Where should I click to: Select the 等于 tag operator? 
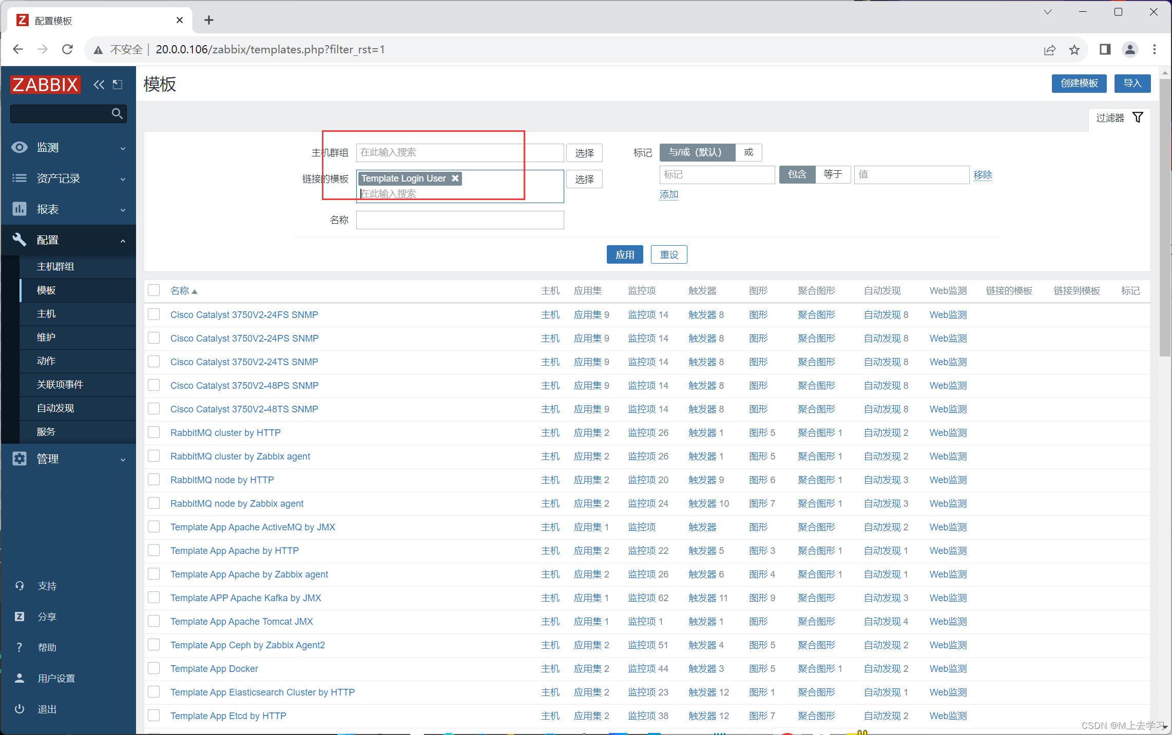(833, 174)
